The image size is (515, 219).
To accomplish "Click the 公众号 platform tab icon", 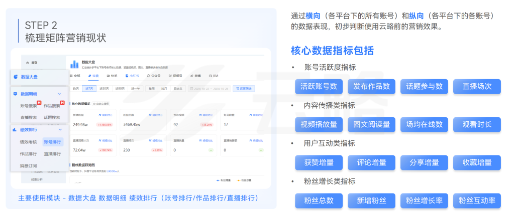I will coord(148,76).
